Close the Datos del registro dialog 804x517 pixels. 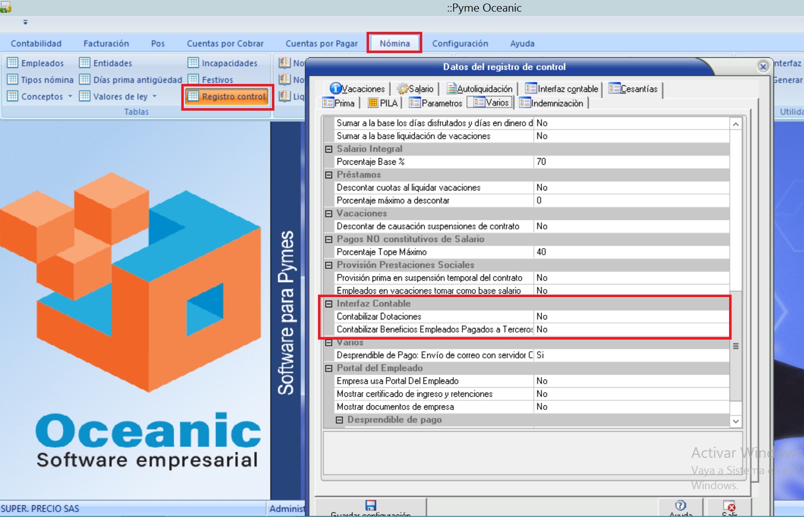(x=763, y=66)
